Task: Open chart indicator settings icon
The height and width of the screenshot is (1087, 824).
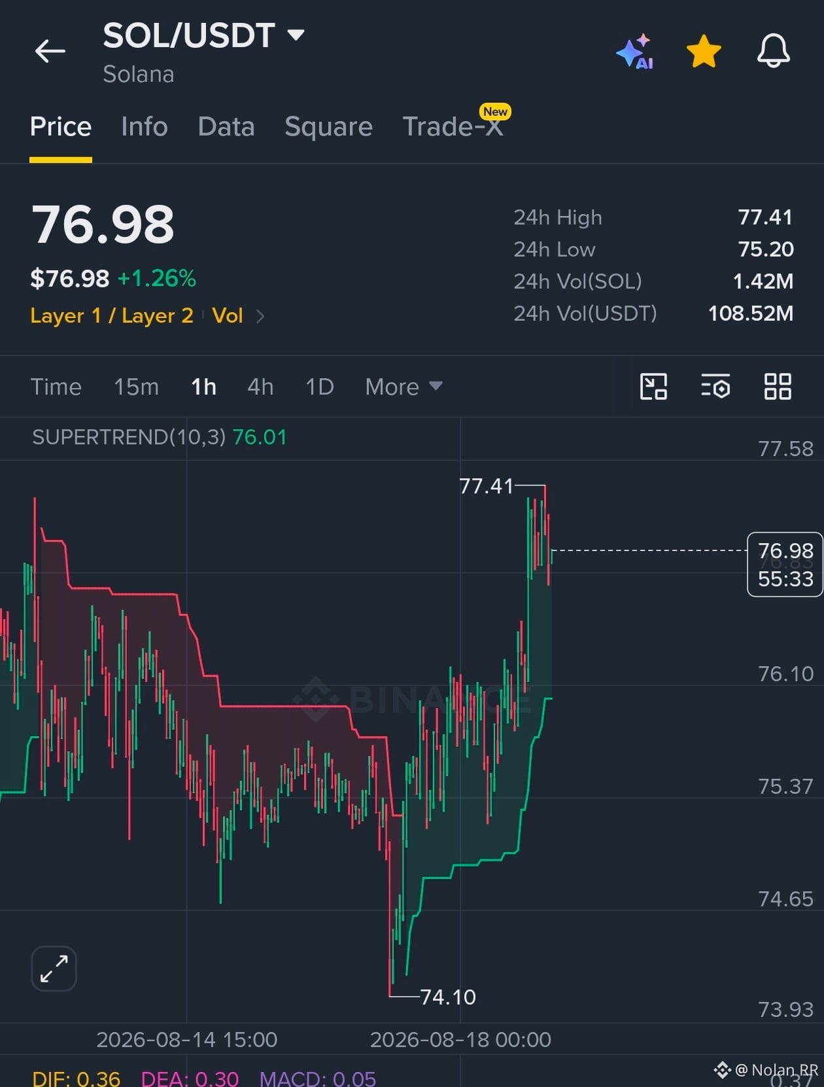Action: tap(715, 386)
